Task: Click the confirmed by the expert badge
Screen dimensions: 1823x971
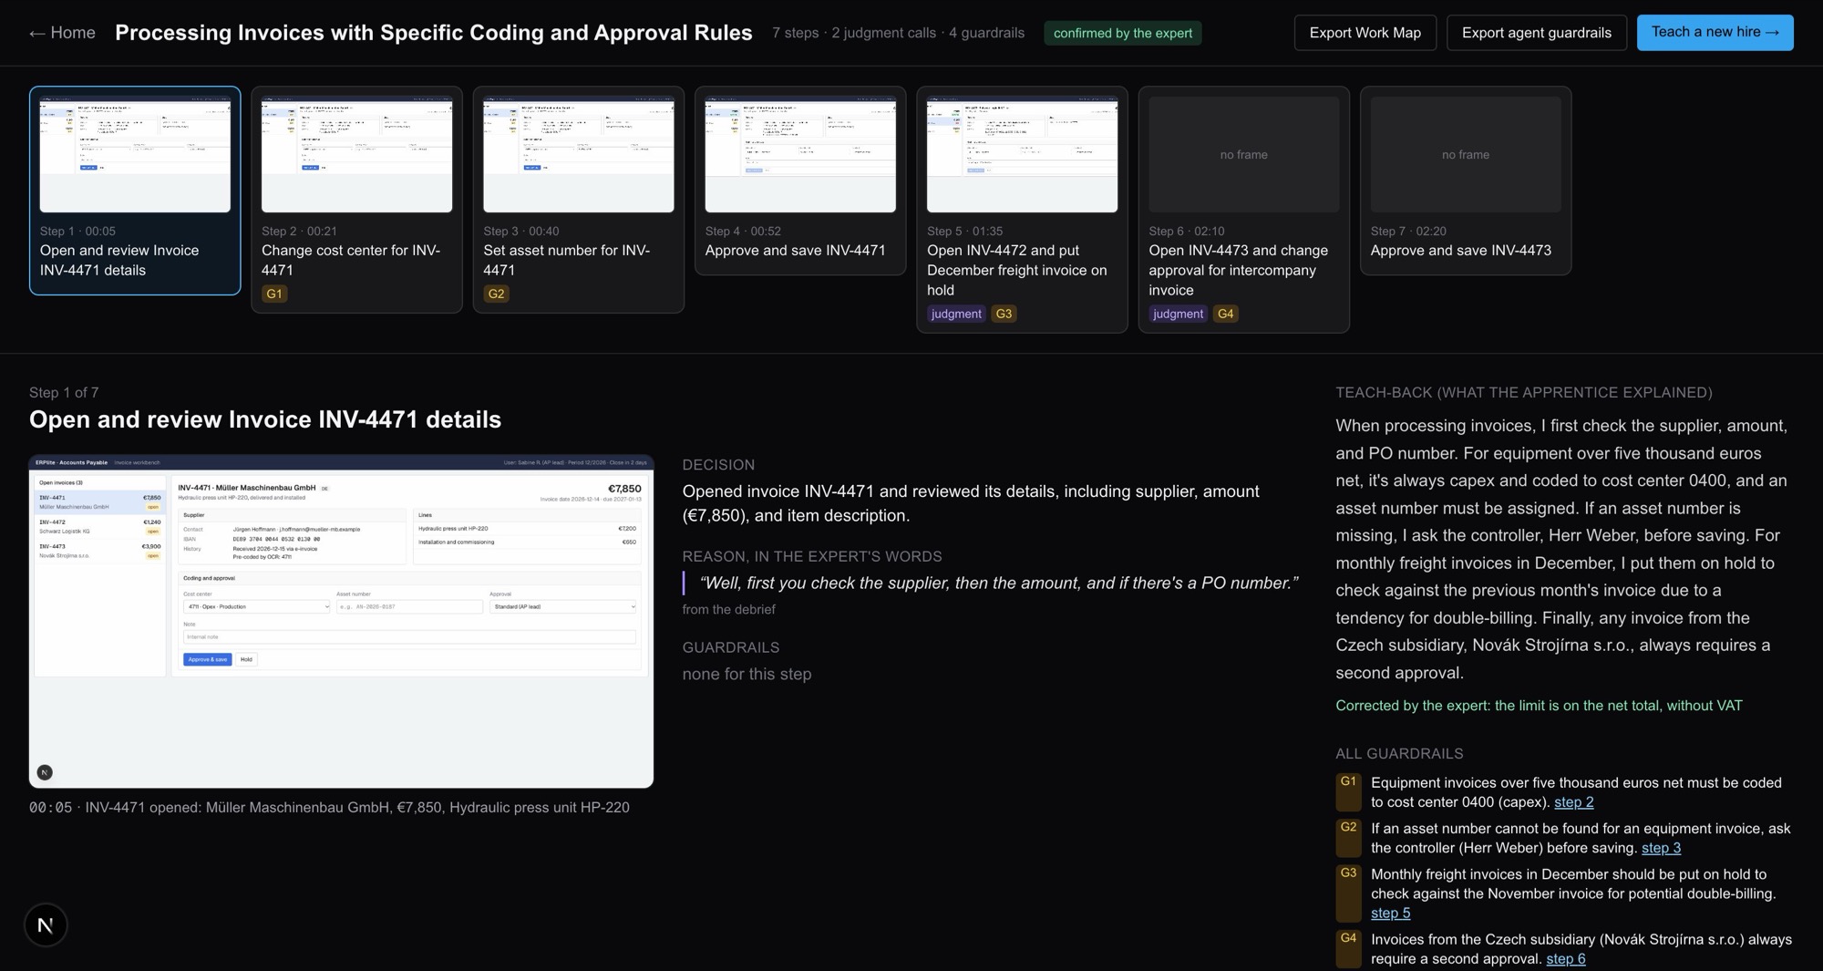Action: click(1122, 33)
